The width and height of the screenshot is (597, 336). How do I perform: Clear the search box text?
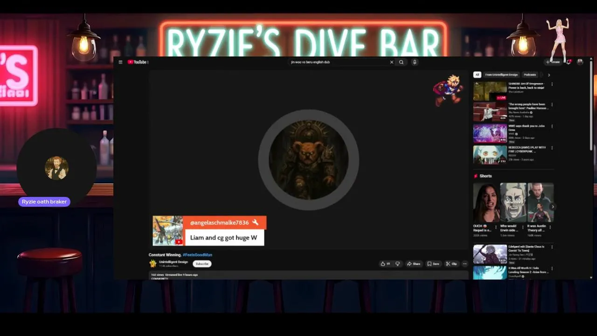pos(392,62)
